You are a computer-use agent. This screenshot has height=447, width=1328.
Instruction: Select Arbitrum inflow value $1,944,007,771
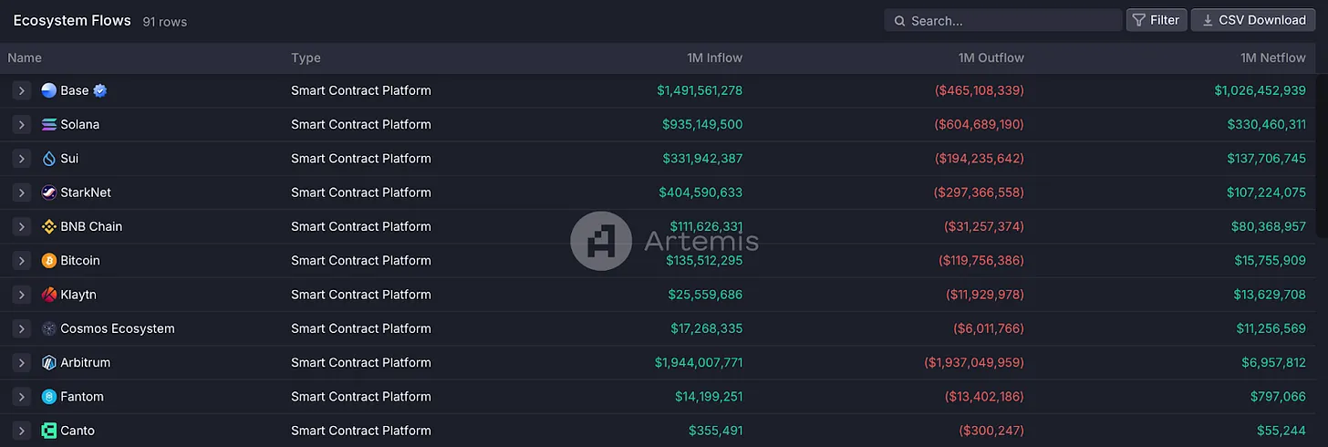click(x=699, y=362)
